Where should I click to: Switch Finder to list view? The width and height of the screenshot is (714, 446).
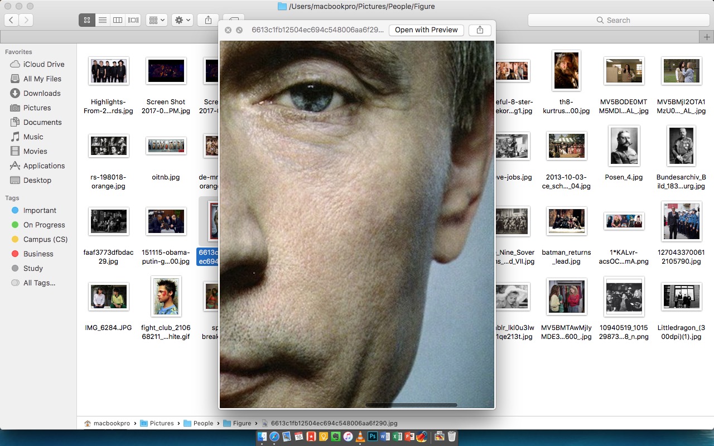[102, 20]
